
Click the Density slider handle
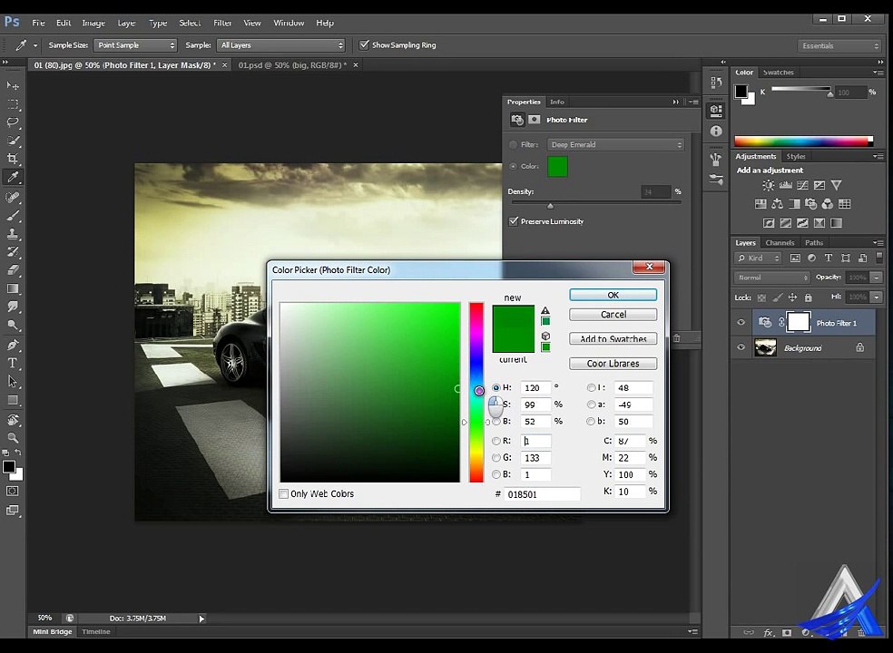click(550, 205)
